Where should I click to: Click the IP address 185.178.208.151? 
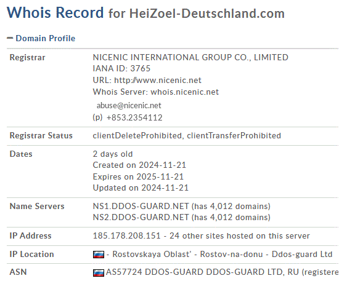[127, 235]
